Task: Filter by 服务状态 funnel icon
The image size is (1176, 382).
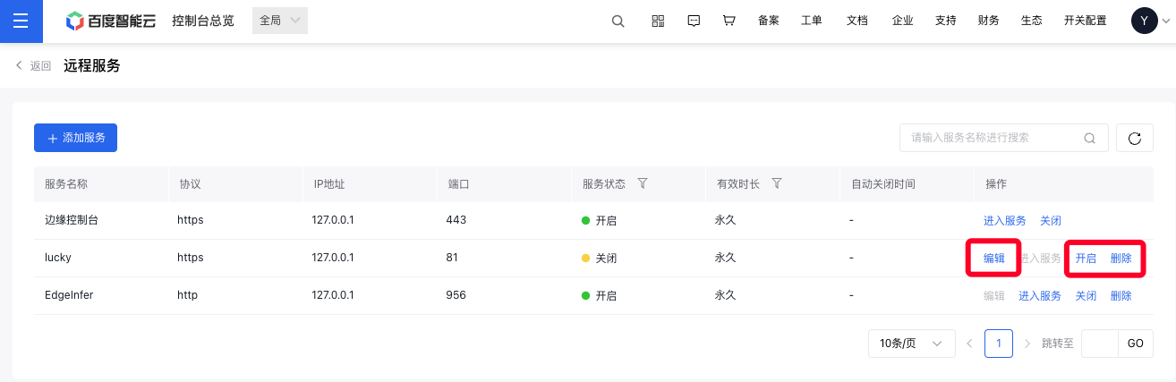Action: point(642,183)
